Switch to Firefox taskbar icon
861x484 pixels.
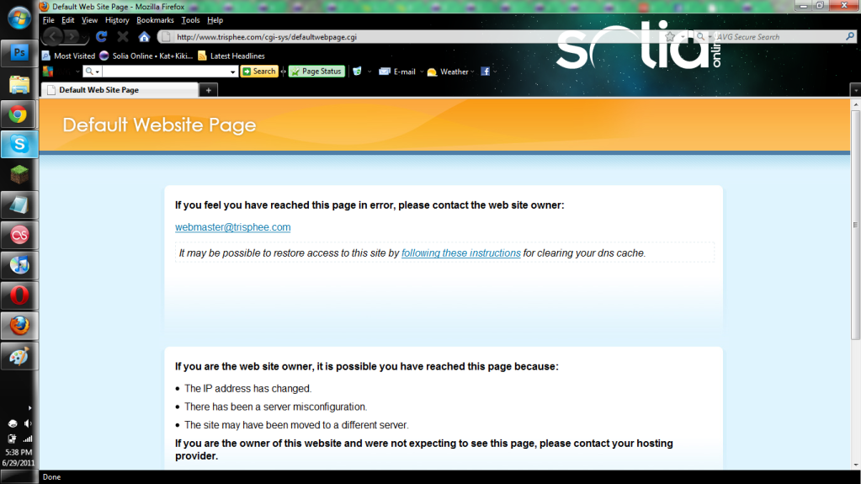pos(19,326)
